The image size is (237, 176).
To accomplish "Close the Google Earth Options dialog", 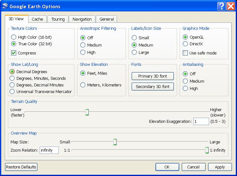I will pyautogui.click(x=231, y=6).
